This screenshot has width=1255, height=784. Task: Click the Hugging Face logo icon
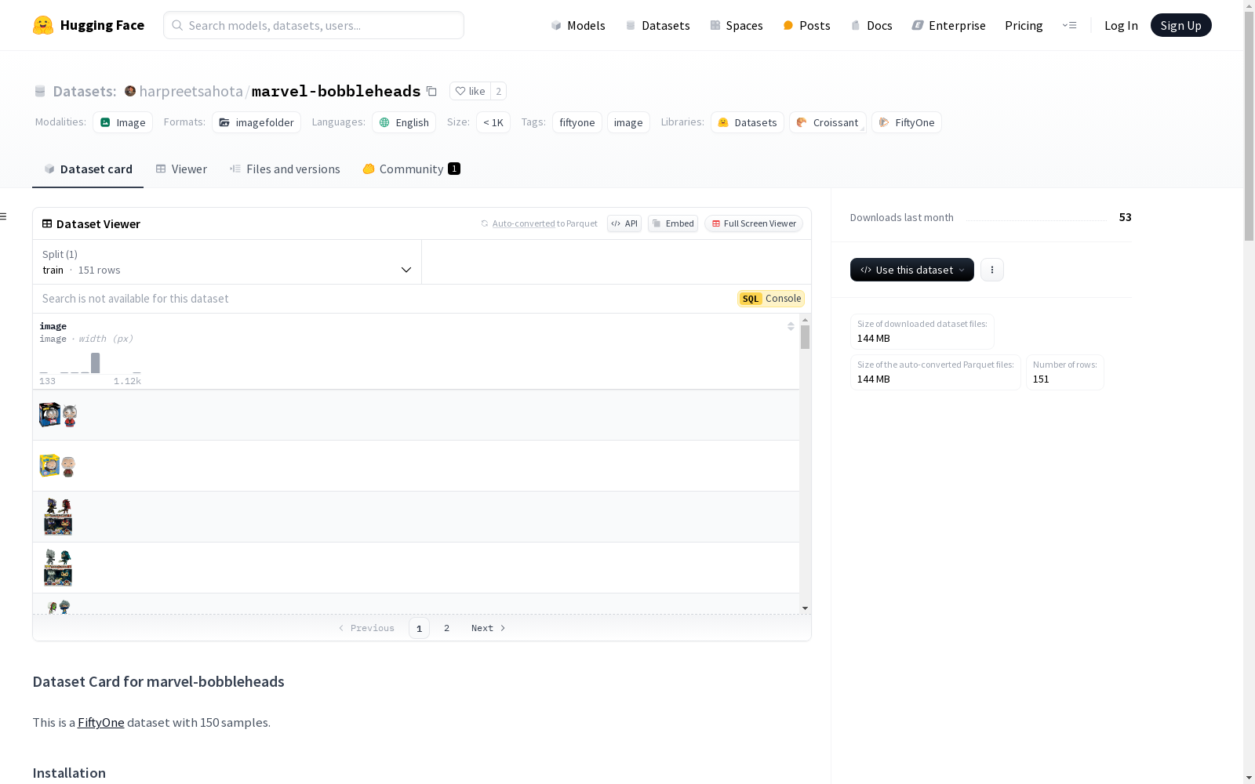tap(43, 25)
